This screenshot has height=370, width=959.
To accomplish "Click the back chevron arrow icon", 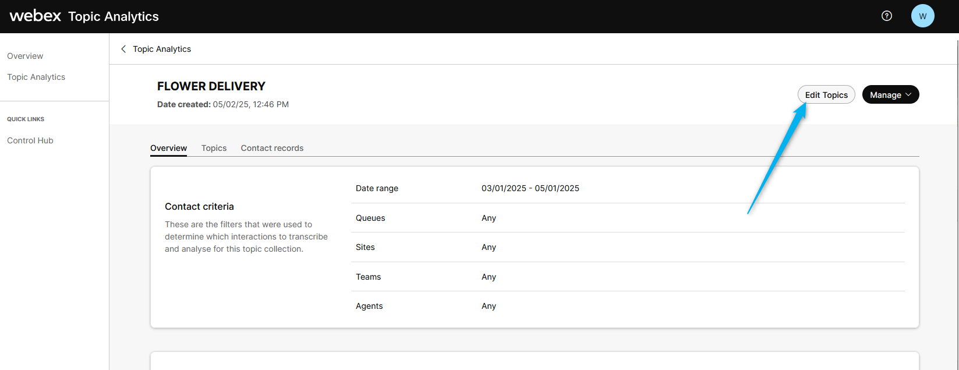I will point(123,49).
